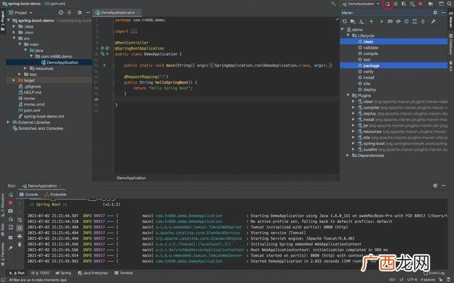Collapse all in the Project panel
This screenshot has width=454, height=283.
70,13
